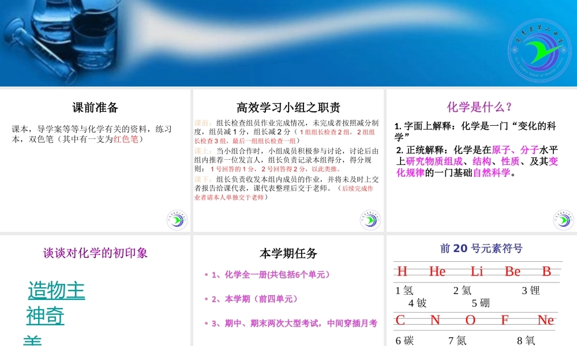This screenshot has width=577, height=346.
Task: Click the 造物主 hyperlink
Action: [x=57, y=290]
